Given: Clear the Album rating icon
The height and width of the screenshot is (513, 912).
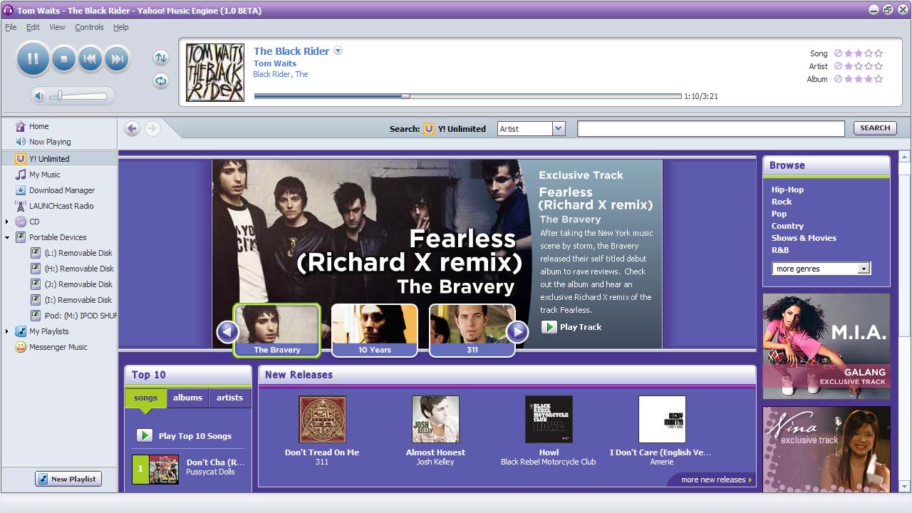Looking at the screenshot, I should tap(838, 79).
